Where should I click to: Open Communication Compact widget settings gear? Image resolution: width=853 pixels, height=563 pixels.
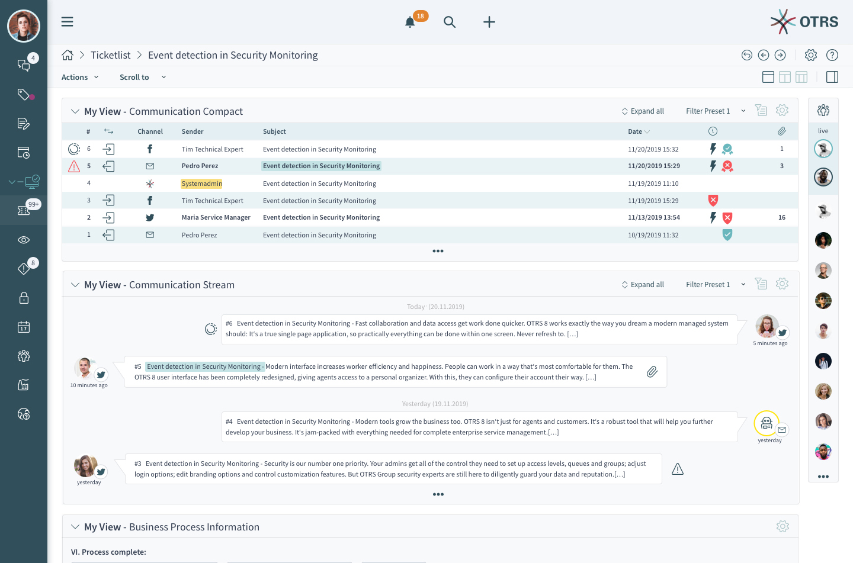tap(782, 111)
